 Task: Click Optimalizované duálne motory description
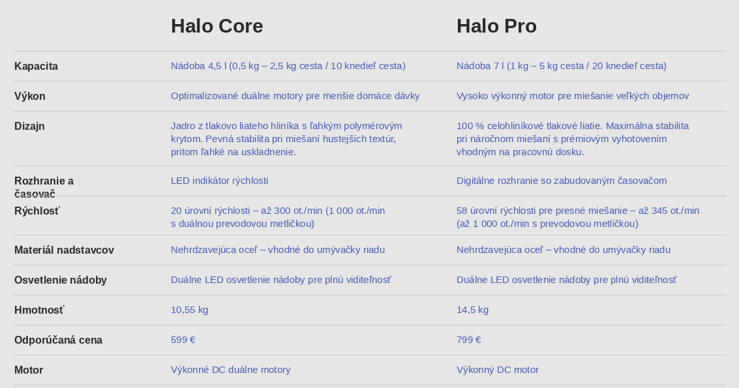coord(295,96)
